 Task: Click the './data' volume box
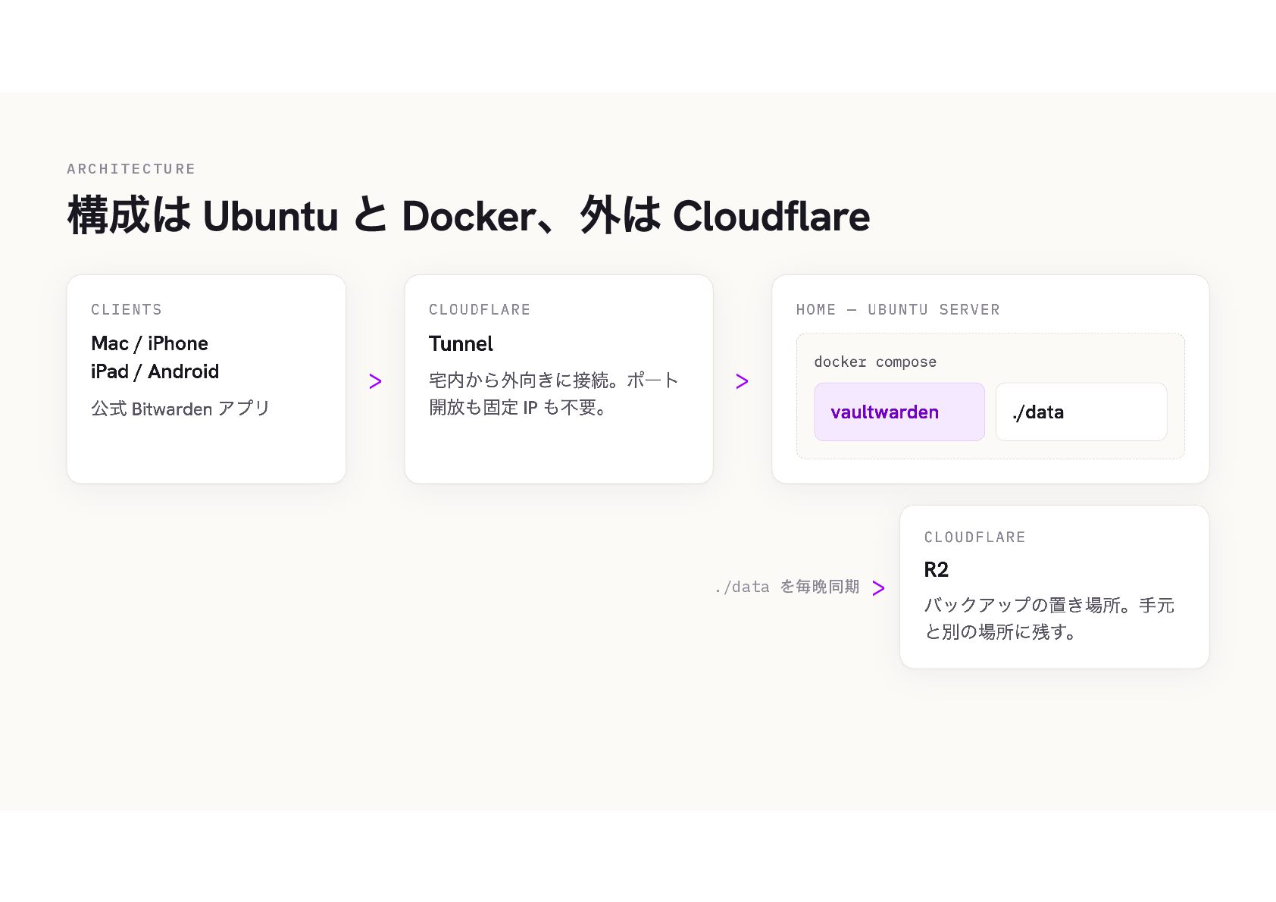pyautogui.click(x=1081, y=412)
